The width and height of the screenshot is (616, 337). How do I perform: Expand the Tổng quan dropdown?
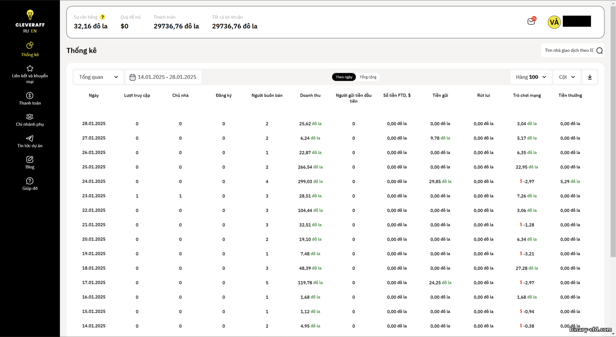point(99,77)
